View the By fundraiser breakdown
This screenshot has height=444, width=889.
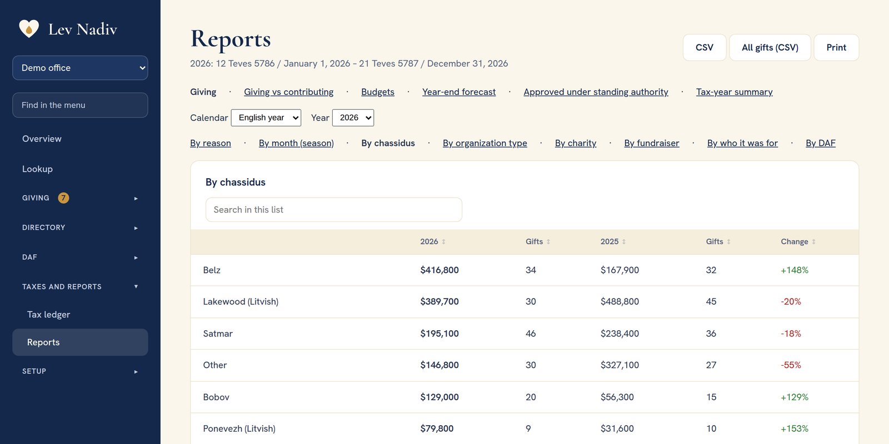tap(652, 143)
